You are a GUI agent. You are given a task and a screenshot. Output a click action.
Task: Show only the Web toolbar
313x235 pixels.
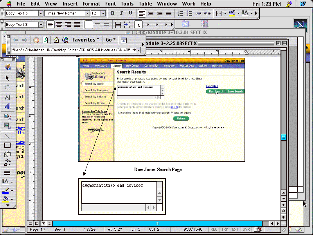pyautogui.click(x=124, y=40)
